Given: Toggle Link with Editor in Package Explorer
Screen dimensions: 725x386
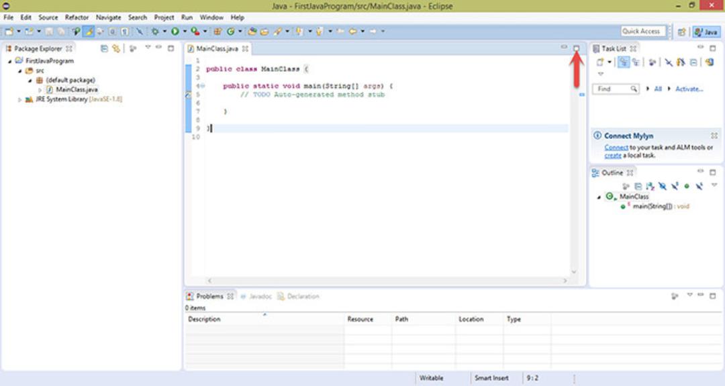Looking at the screenshot, I should 116,48.
